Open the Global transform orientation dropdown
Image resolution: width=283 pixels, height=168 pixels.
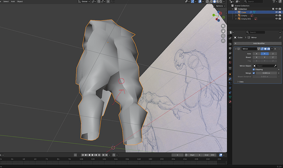coord(84,2)
